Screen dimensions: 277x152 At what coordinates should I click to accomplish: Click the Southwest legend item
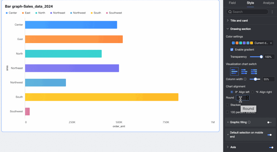click(114, 13)
